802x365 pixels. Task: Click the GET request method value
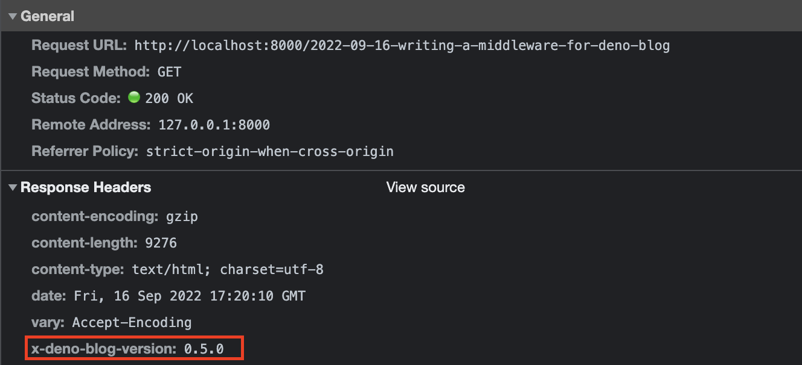point(169,72)
